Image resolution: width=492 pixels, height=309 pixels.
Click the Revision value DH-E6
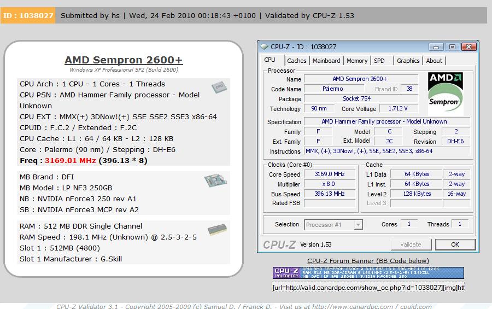[455, 142]
